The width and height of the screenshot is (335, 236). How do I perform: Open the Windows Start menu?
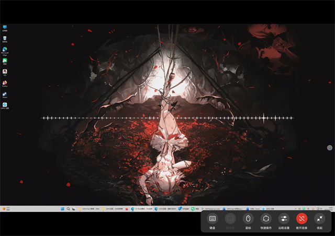click(62, 208)
